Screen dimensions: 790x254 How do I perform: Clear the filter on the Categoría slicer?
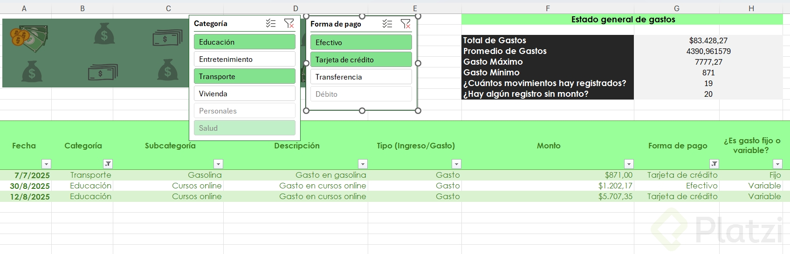tap(289, 23)
